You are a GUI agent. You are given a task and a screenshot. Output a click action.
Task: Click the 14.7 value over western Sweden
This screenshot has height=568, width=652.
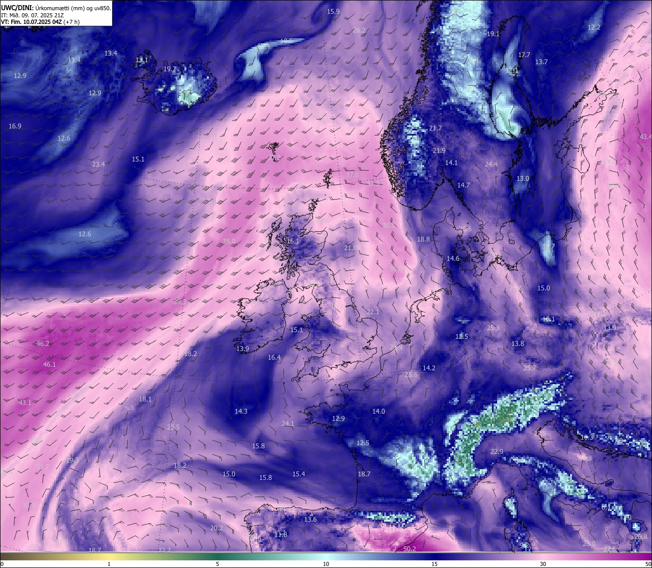point(464,185)
